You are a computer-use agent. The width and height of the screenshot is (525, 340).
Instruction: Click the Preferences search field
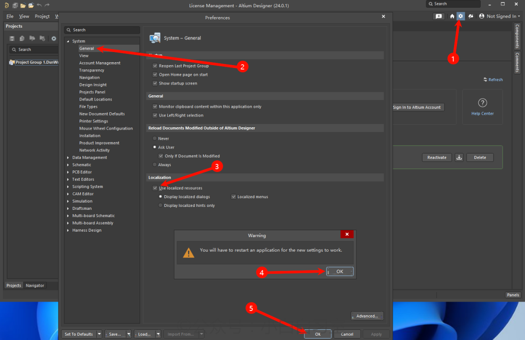tap(102, 30)
